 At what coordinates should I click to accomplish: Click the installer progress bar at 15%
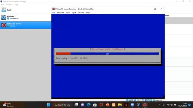click(107, 54)
